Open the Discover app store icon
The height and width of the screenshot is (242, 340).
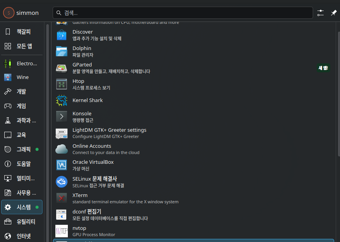point(62,35)
